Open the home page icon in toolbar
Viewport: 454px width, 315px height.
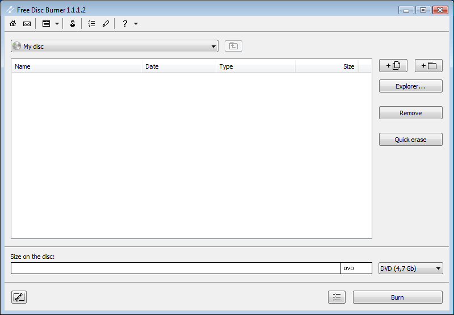click(x=12, y=23)
